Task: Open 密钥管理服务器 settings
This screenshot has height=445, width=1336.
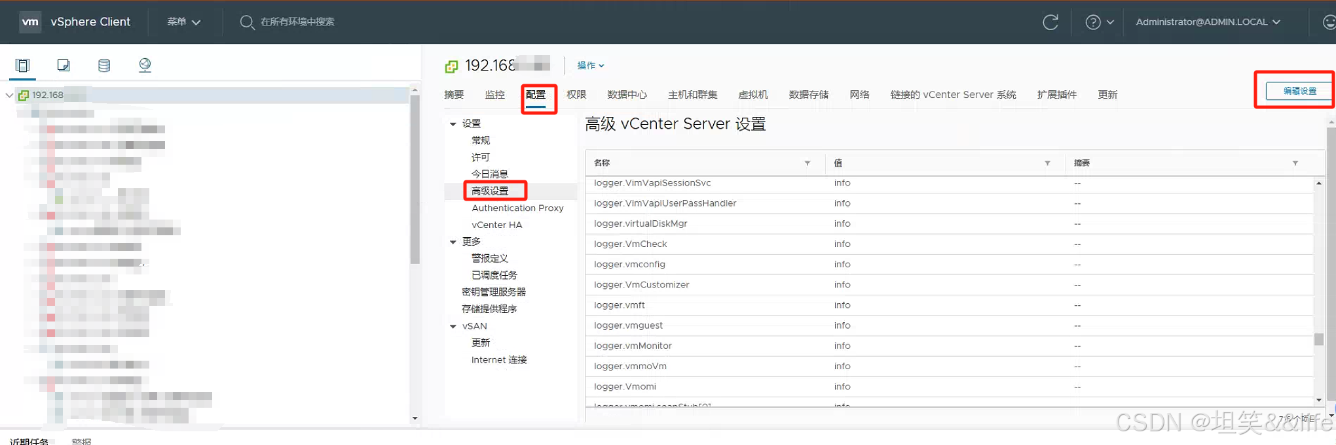Action: [494, 292]
